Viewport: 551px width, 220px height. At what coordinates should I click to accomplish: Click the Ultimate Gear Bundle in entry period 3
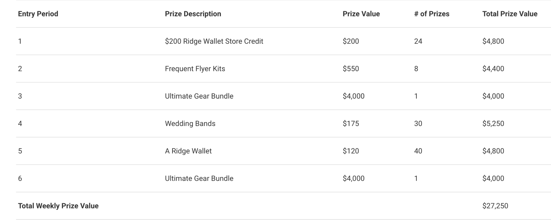199,96
